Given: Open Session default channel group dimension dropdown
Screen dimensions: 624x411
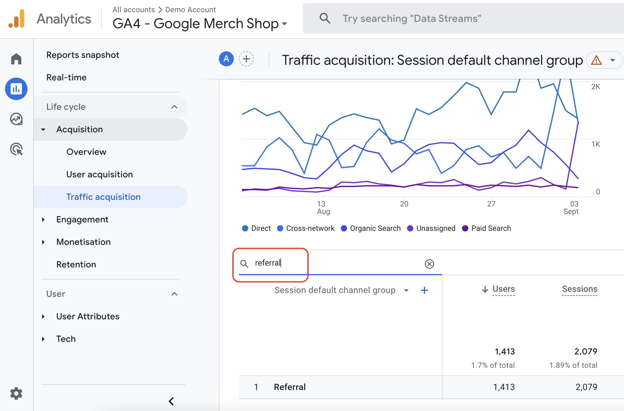Looking at the screenshot, I should pos(406,290).
